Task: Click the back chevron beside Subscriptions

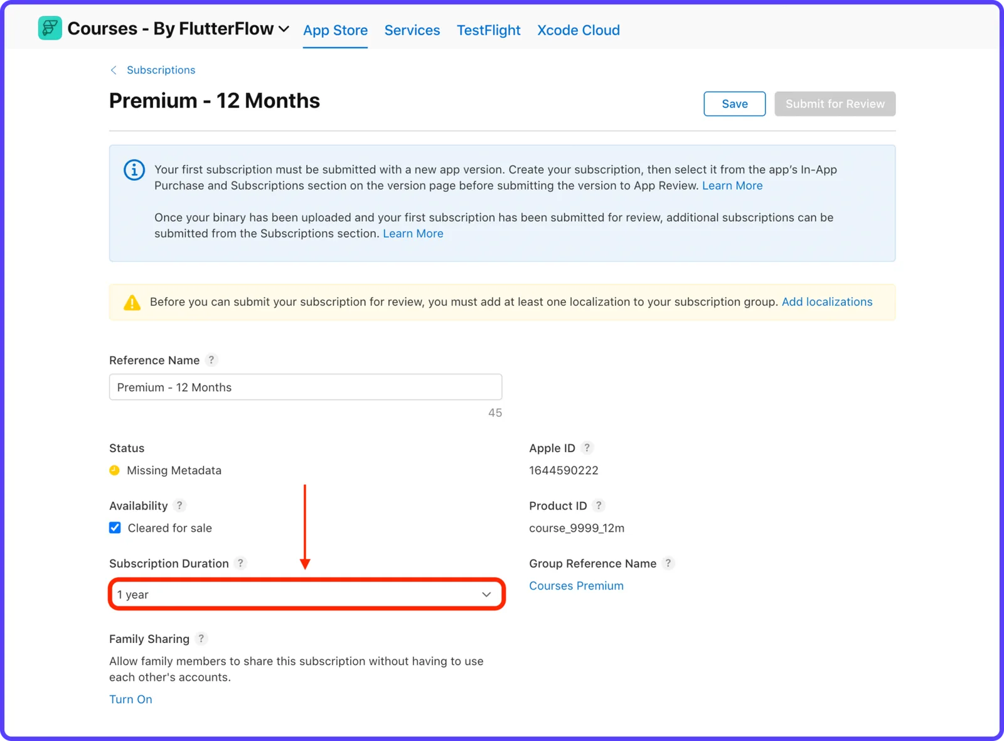Action: click(114, 70)
